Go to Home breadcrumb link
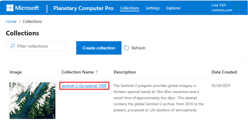Viewport: 248px width, 122px height. click(11, 21)
